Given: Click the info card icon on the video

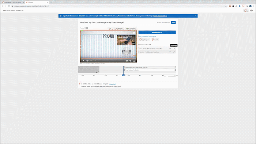Looking at the screenshot, I should coord(134,33).
